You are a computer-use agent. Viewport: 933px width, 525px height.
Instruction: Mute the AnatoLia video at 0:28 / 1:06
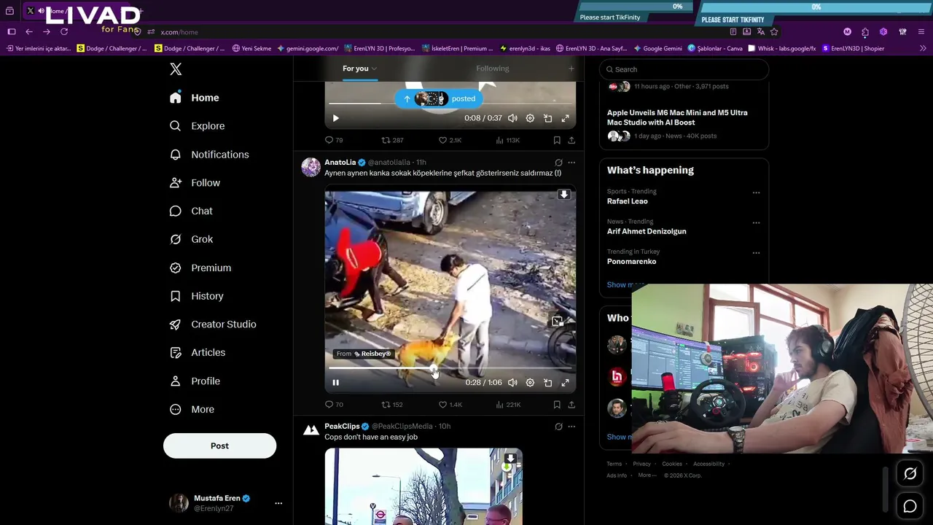[x=512, y=382]
